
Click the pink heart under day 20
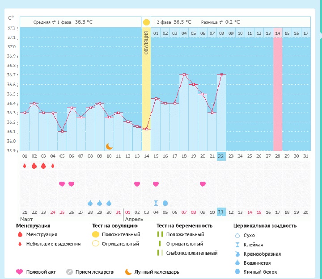point(203,184)
